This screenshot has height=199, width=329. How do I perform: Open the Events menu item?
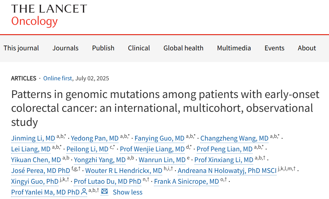click(275, 48)
